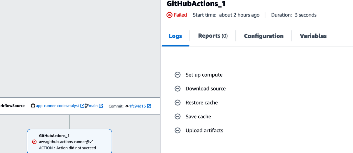Click the skipped icon beside Download source

point(178,89)
